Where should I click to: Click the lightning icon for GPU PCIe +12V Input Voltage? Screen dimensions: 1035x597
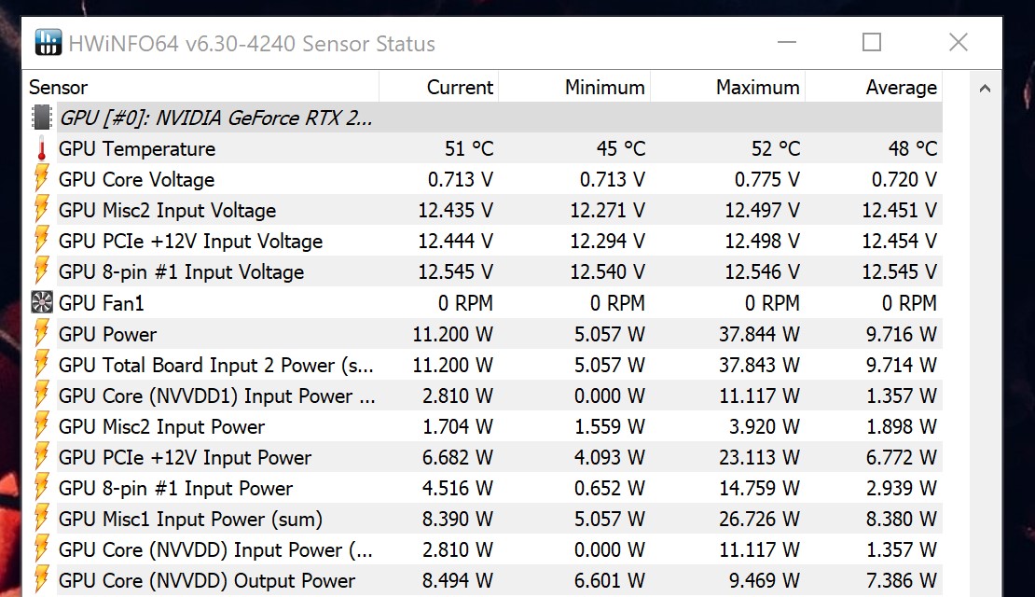pyautogui.click(x=42, y=241)
